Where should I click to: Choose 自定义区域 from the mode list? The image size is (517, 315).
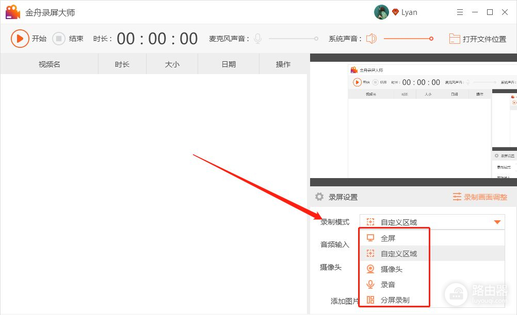398,253
